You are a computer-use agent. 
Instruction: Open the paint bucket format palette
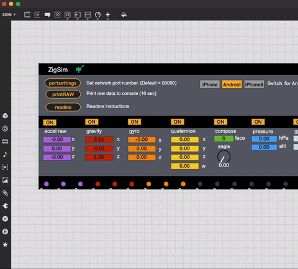click(x=124, y=15)
